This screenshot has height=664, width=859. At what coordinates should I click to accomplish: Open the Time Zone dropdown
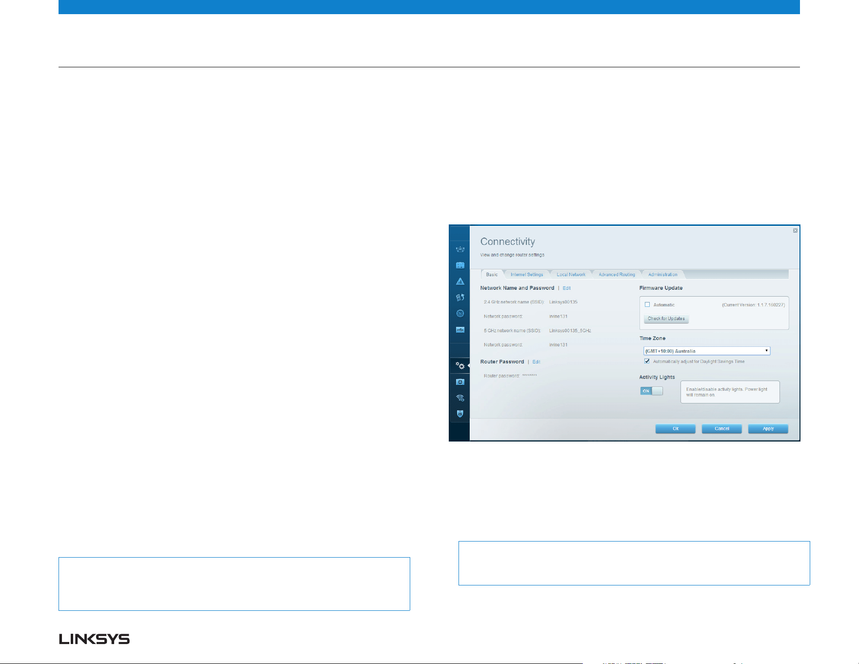click(707, 351)
